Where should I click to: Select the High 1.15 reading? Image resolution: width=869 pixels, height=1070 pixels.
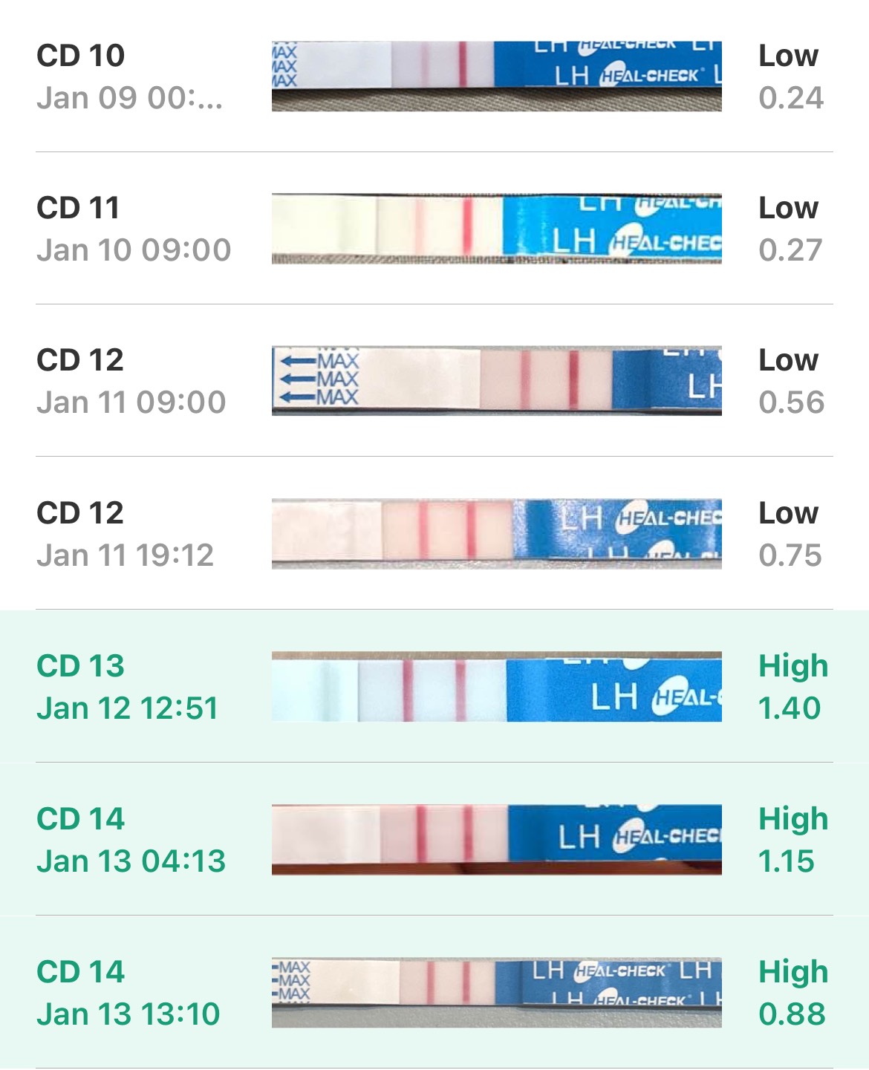792,840
